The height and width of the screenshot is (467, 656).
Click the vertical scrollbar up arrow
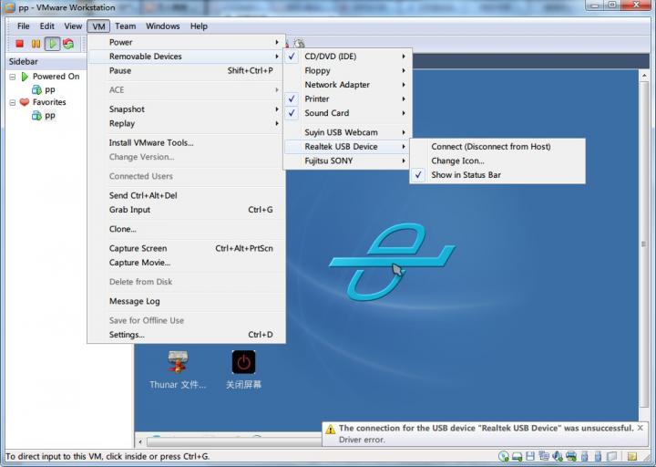point(644,76)
